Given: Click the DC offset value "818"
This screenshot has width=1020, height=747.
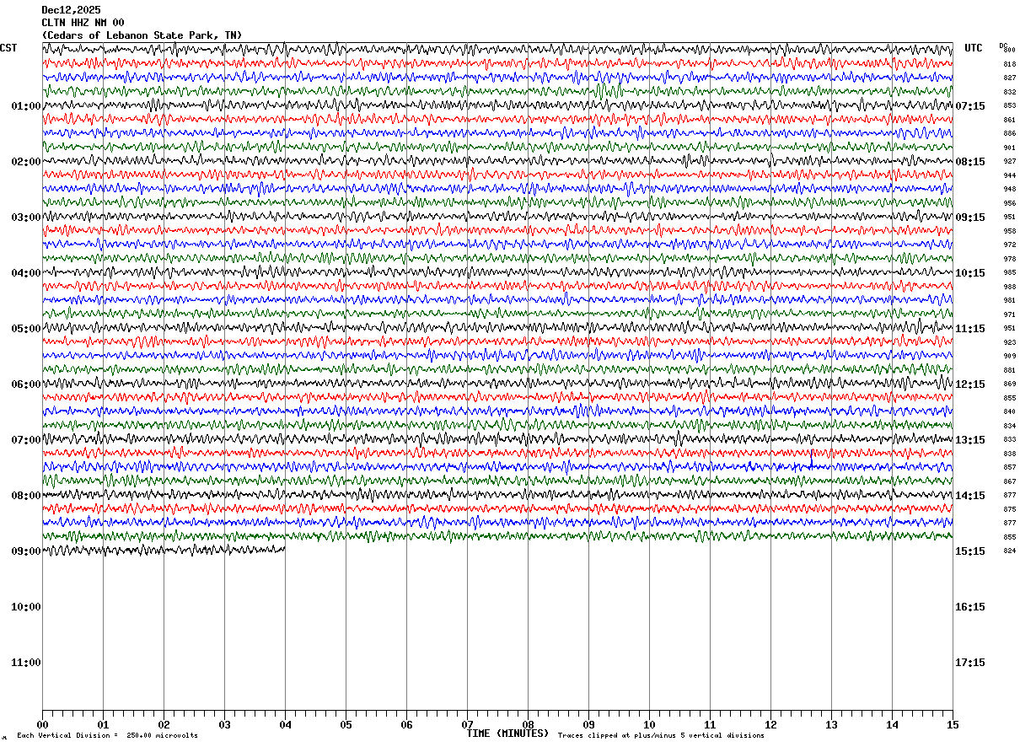Looking at the screenshot, I should 1009,64.
